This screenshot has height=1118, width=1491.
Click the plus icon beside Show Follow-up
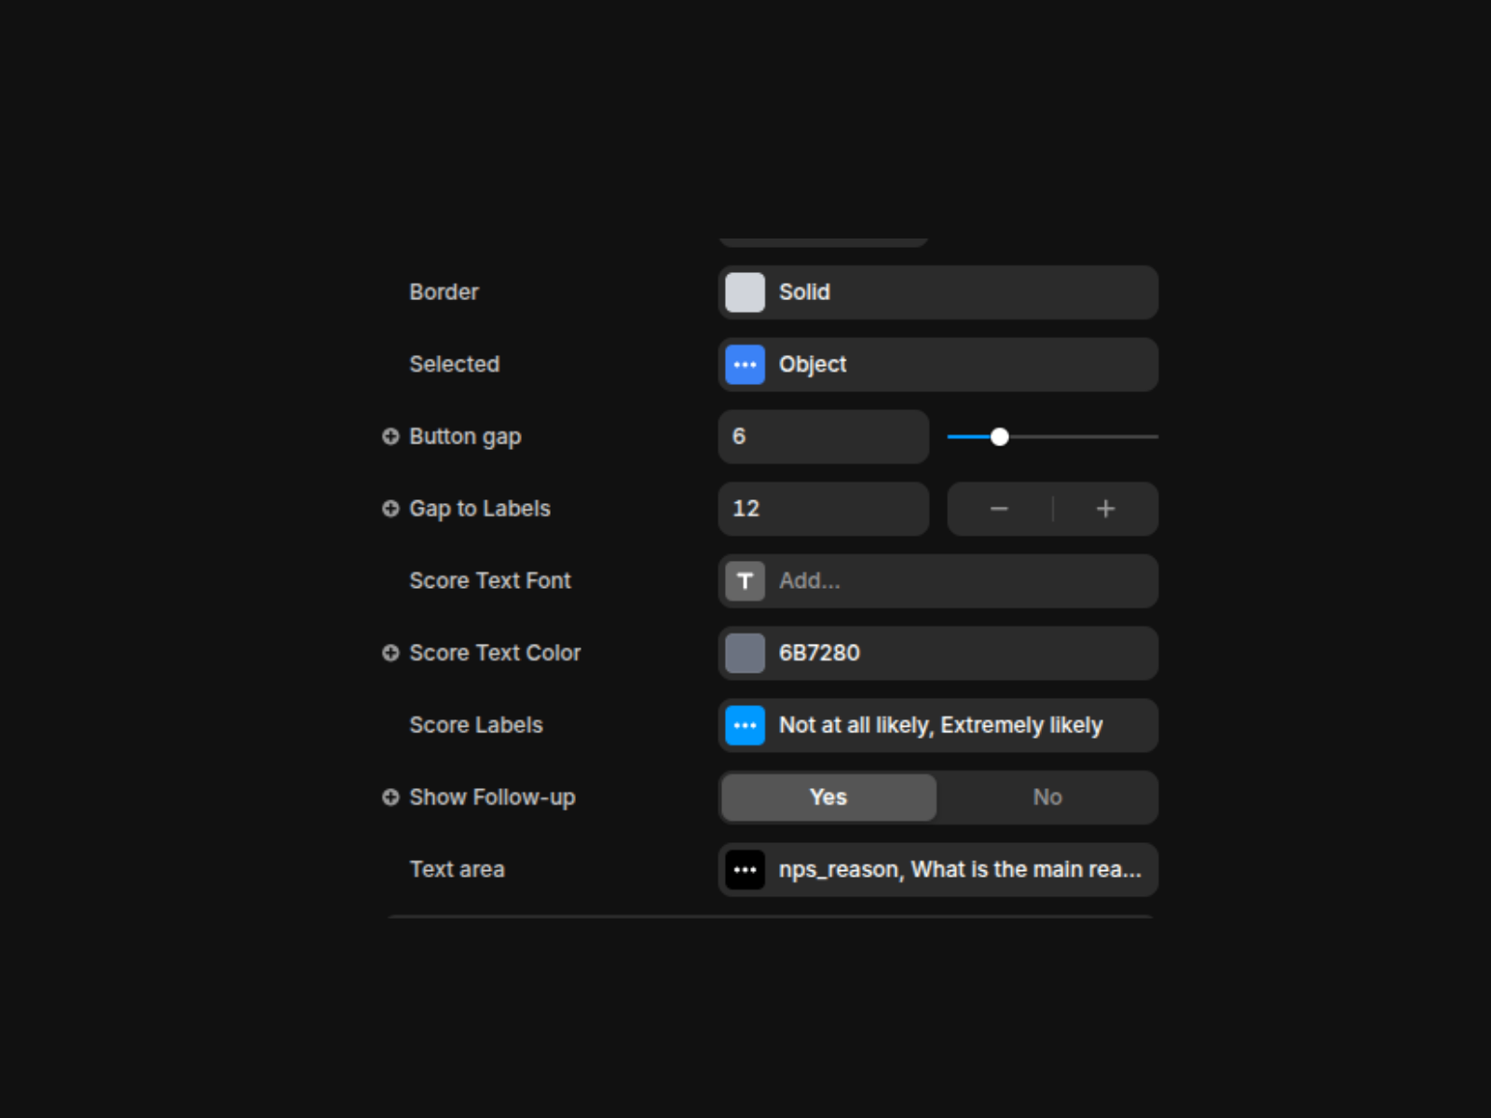(390, 798)
